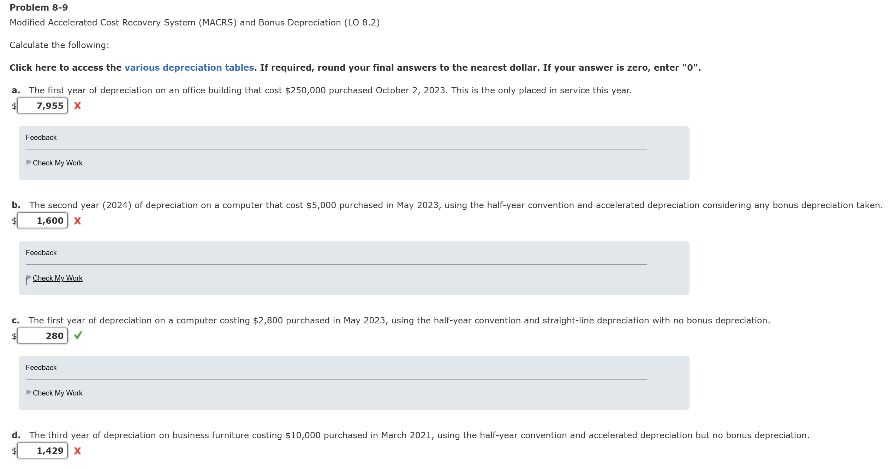895x469 pixels.
Task: Click the part d question text
Action: pos(419,435)
